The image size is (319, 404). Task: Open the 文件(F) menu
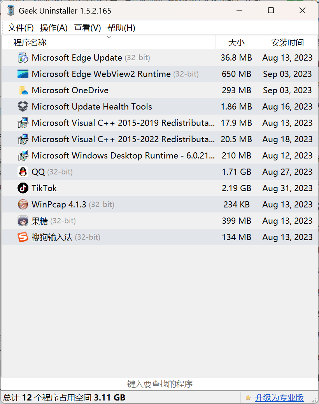pyautogui.click(x=21, y=28)
